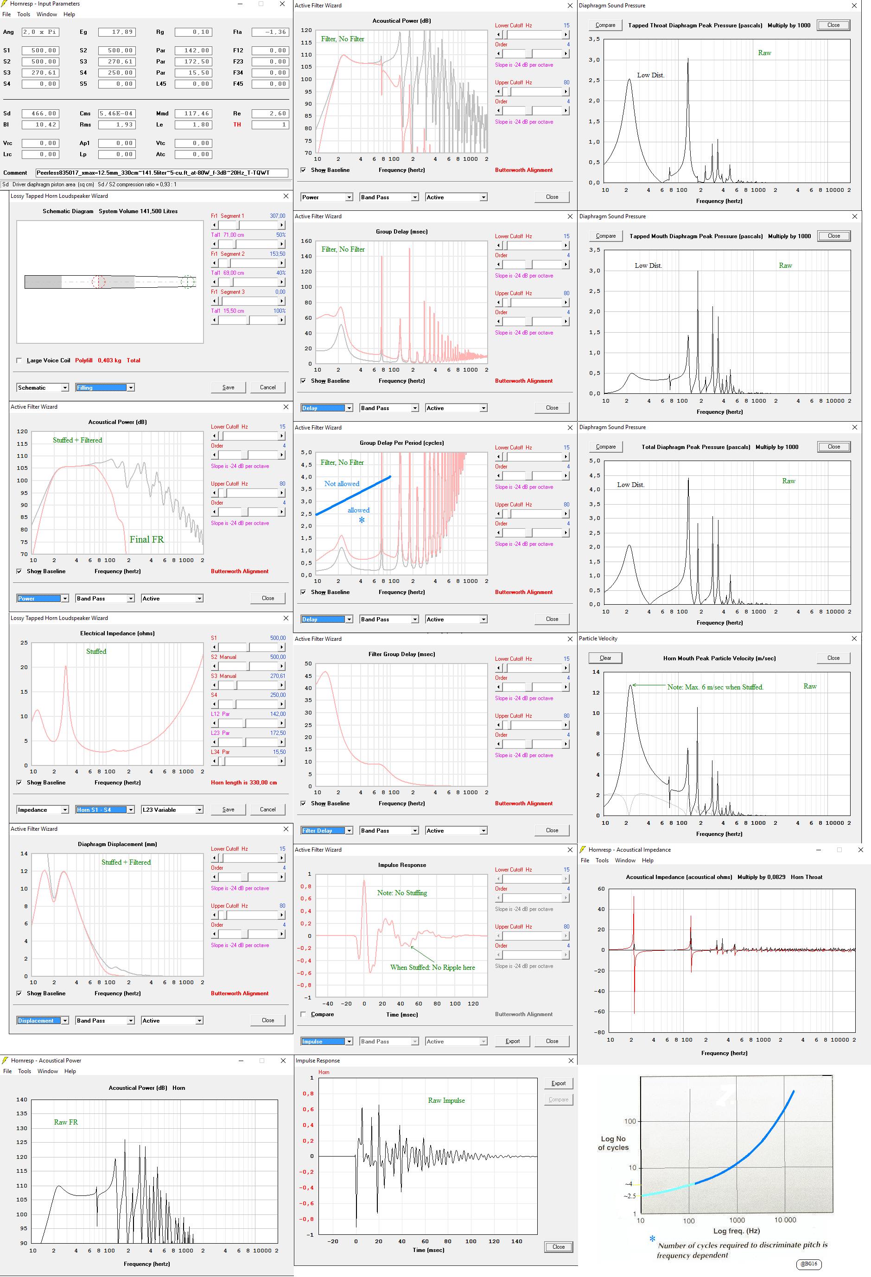Open Tools menu in Input Parameters window
The width and height of the screenshot is (871, 1277).
tap(24, 14)
